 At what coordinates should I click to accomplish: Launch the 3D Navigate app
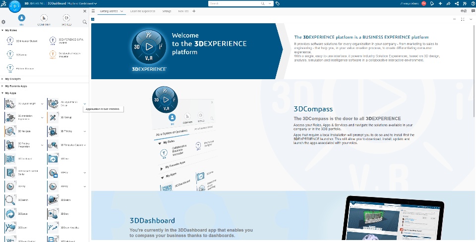click(x=10, y=131)
